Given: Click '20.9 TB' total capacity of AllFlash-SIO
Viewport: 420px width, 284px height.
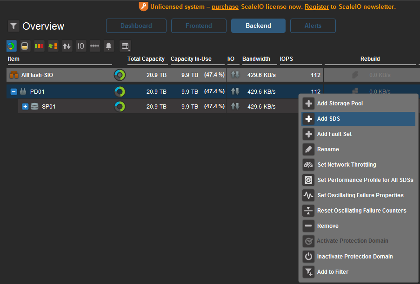Looking at the screenshot, I should point(156,75).
